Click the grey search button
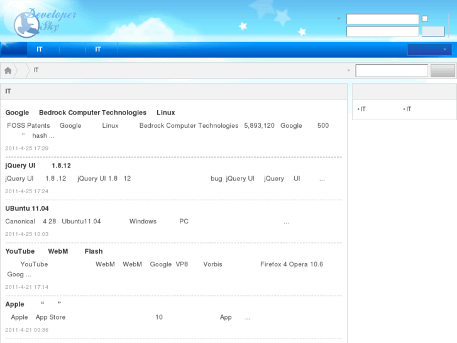This screenshot has height=343, width=457. (x=443, y=70)
